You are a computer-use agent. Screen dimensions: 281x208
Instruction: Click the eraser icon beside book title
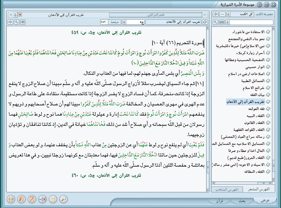205,22
